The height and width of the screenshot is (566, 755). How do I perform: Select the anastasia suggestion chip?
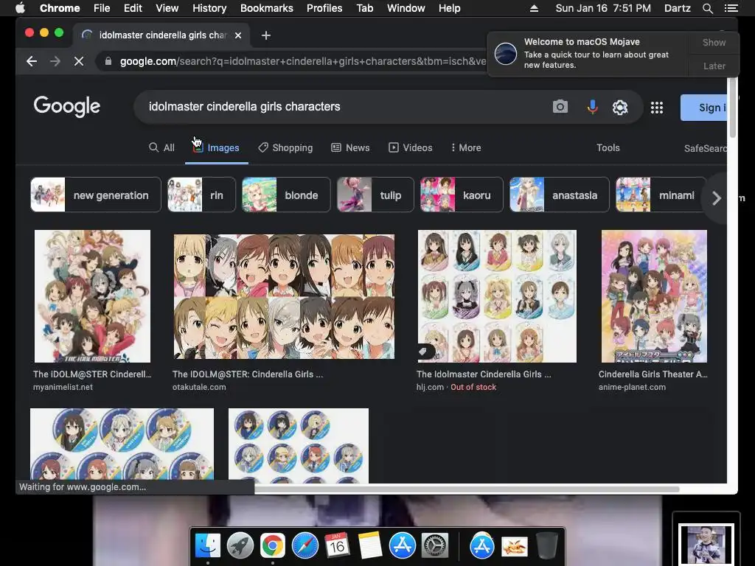coord(560,195)
